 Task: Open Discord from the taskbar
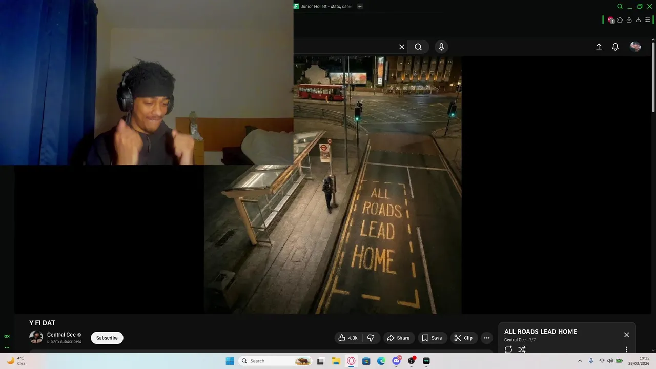(396, 361)
